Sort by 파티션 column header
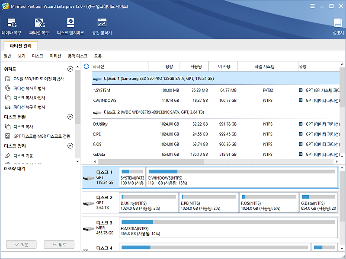Viewport: 346px width, 259px height. tap(120, 66)
